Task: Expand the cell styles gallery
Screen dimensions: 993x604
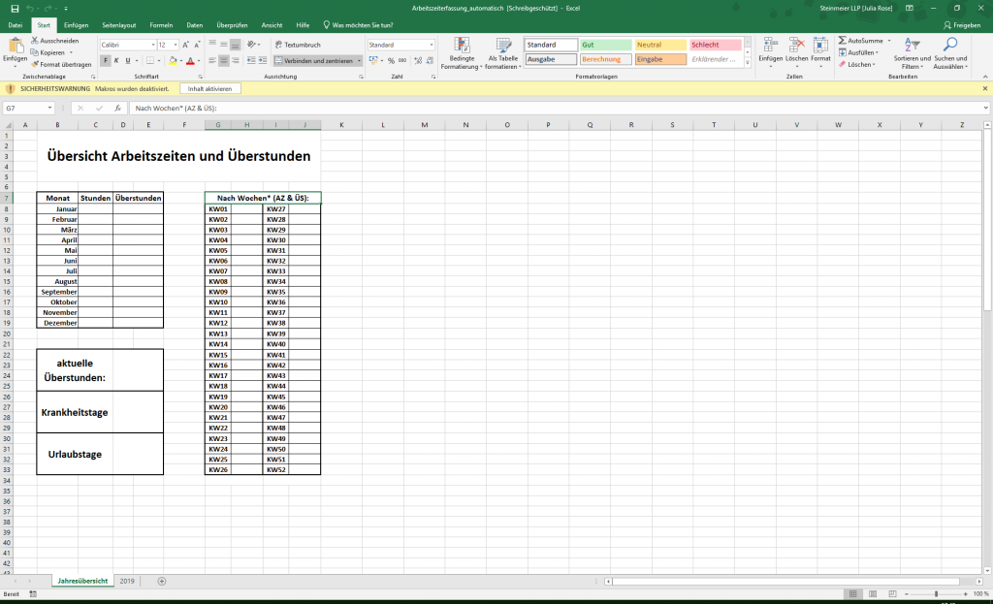Action: [x=748, y=62]
